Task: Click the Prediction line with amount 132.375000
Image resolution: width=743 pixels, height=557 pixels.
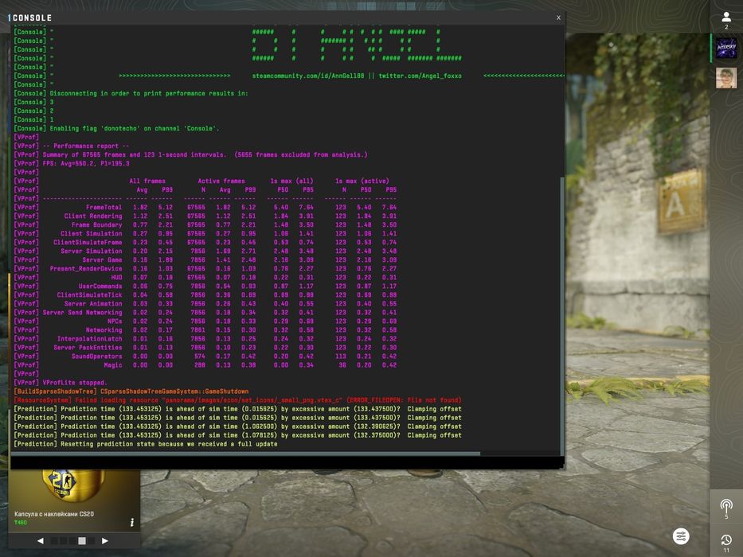Action: point(237,435)
